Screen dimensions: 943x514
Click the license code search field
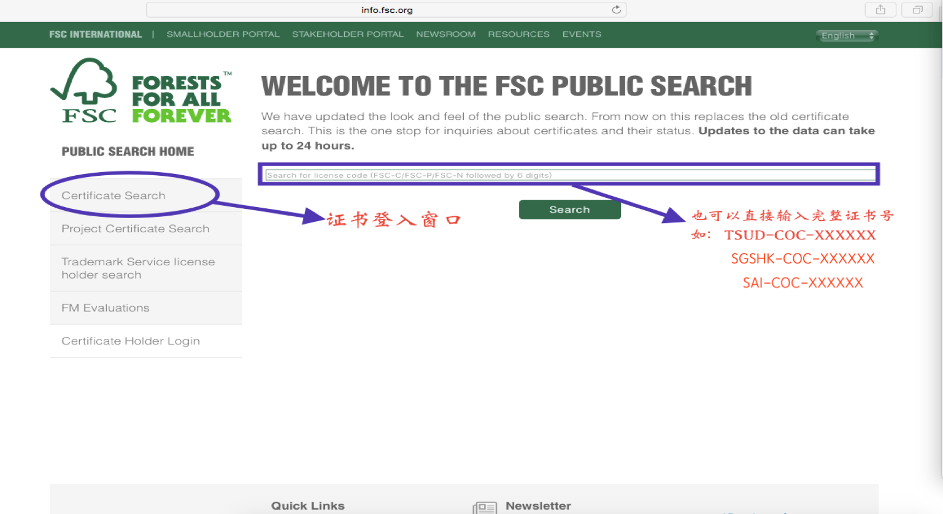pos(571,175)
